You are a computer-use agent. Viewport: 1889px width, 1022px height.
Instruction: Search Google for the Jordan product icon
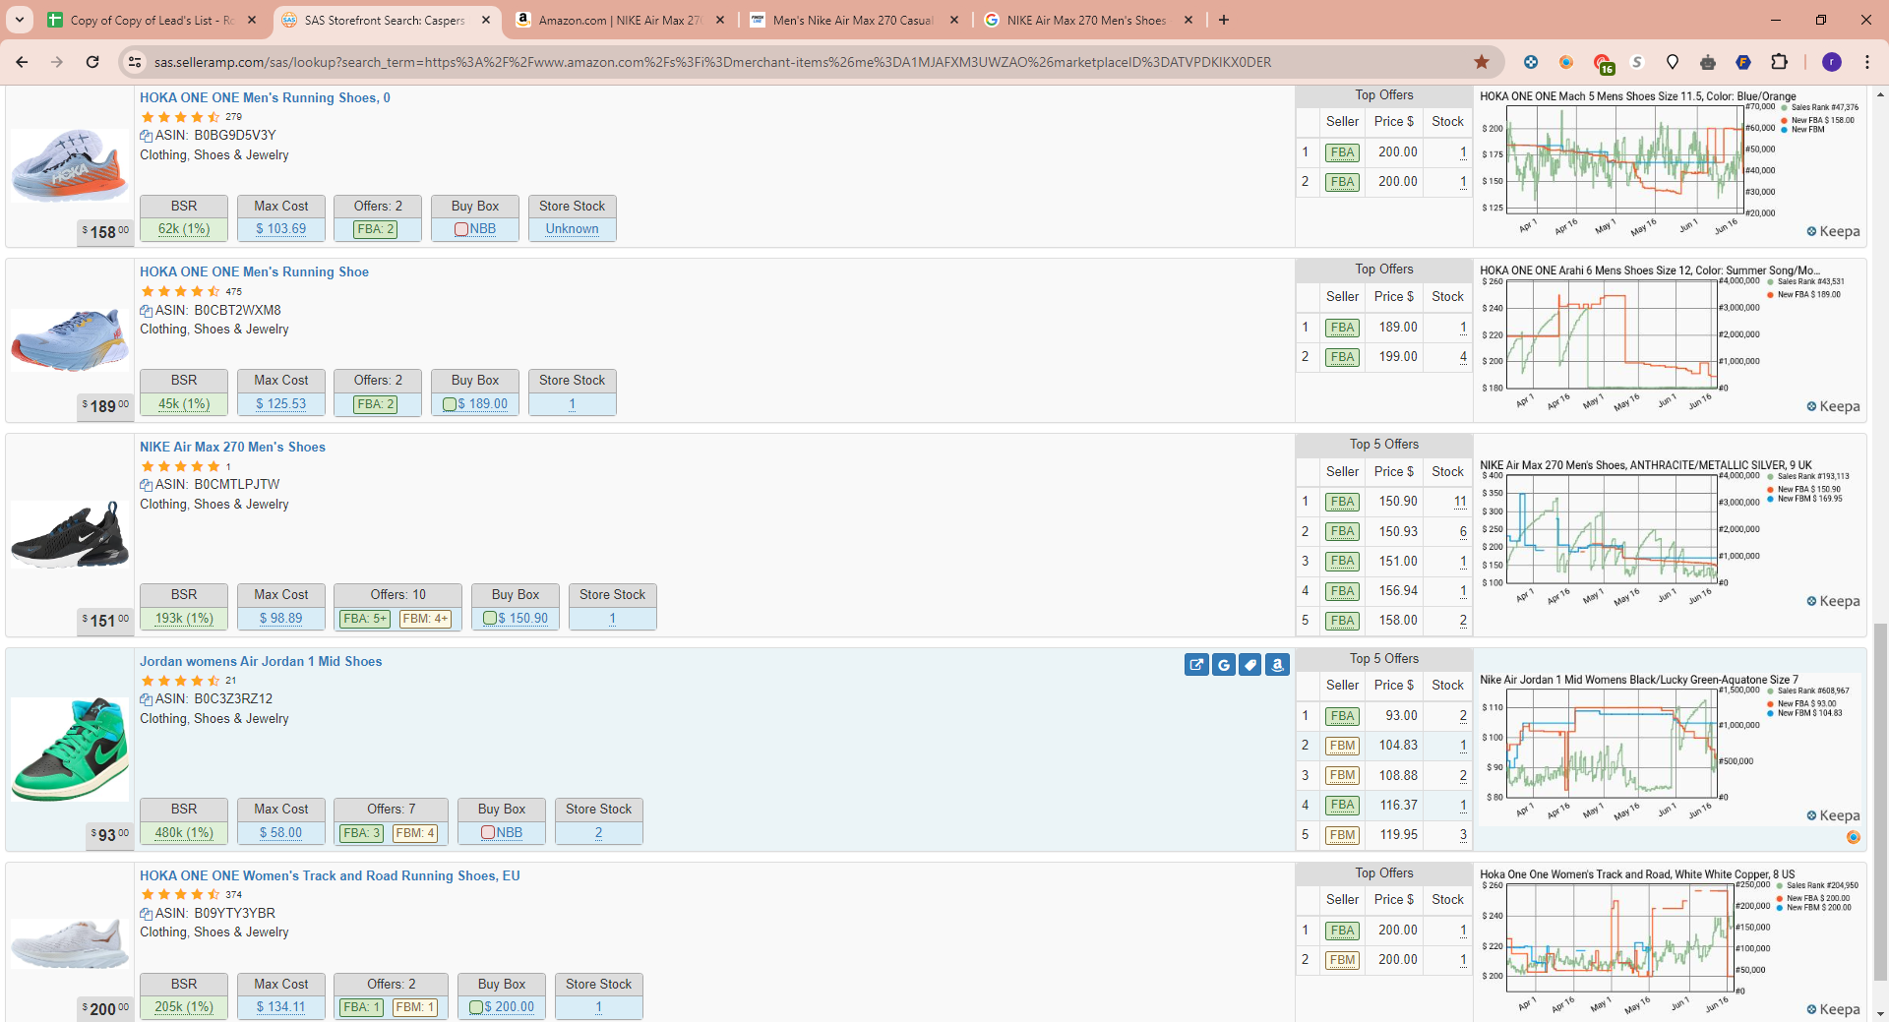(1224, 665)
